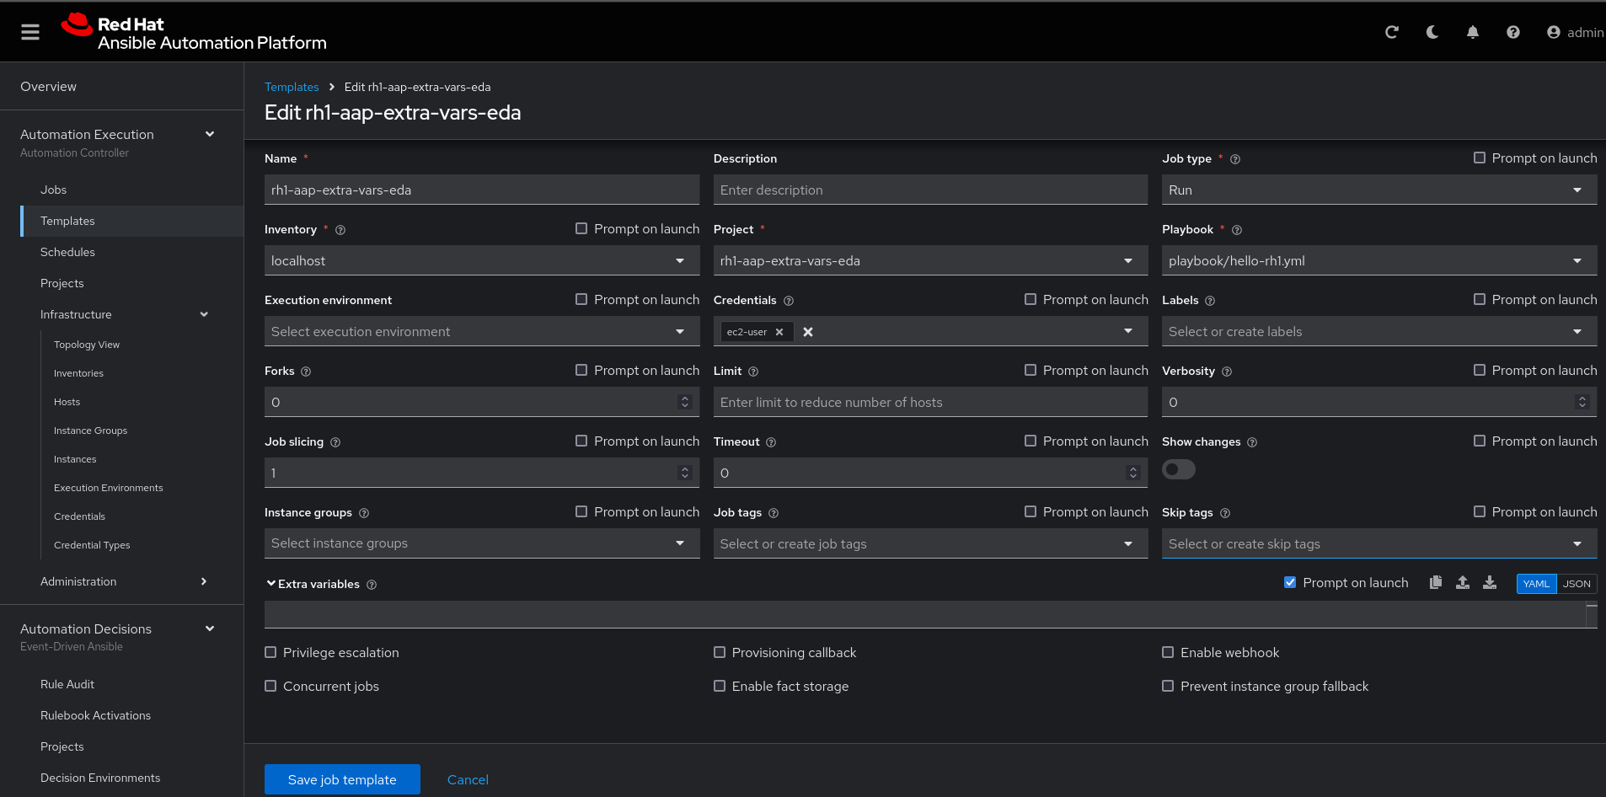
Task: Show help for Credentials field
Action: point(789,301)
